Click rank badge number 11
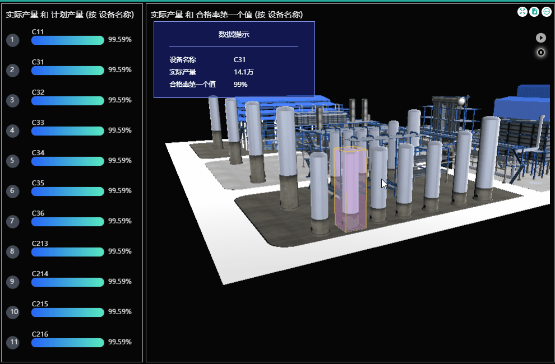Image resolution: width=555 pixels, height=364 pixels. (13, 343)
